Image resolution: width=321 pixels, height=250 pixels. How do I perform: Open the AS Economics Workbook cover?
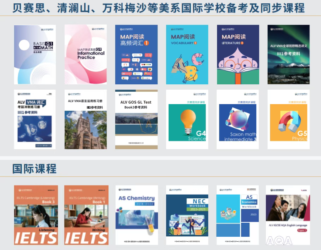tap(238, 215)
